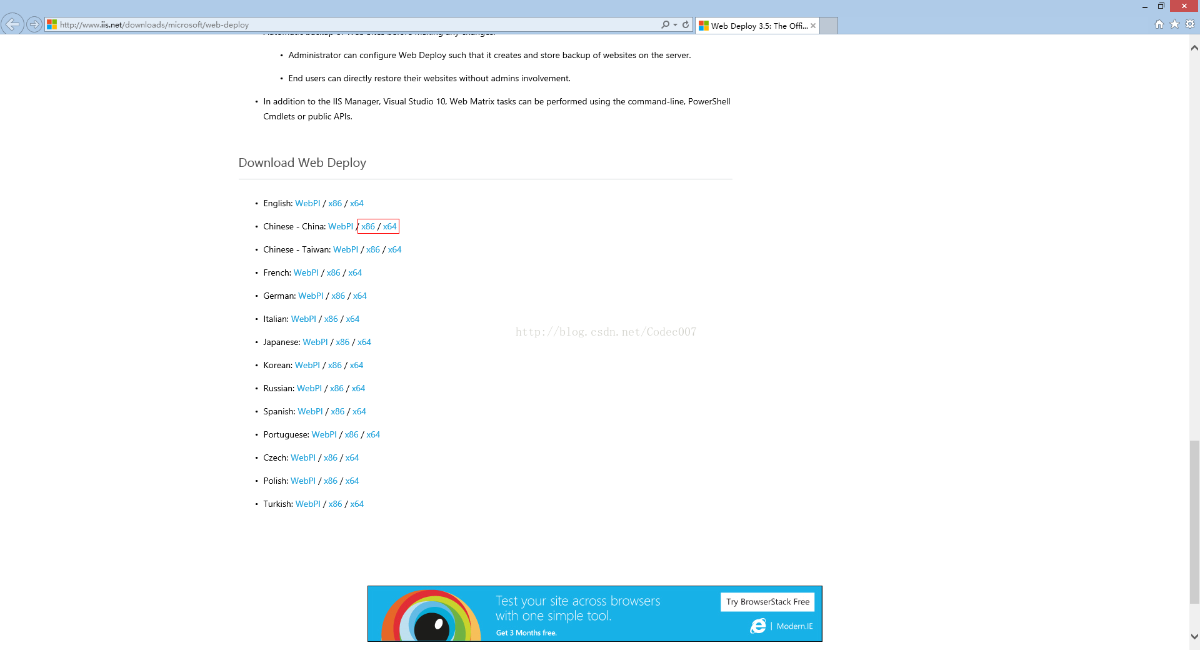Open Chinese - Taiwan WebPI link
The image size is (1200, 650).
(x=346, y=249)
